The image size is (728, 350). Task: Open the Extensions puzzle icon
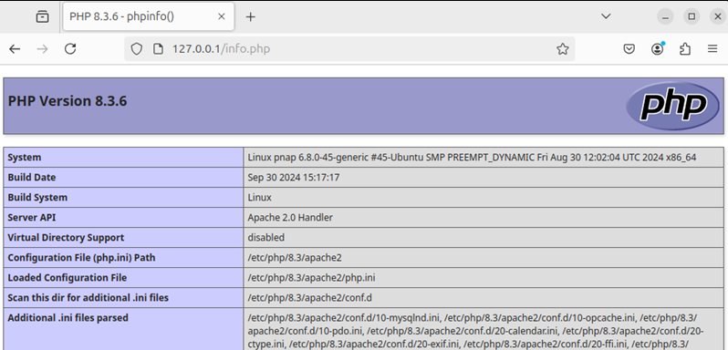coord(685,48)
